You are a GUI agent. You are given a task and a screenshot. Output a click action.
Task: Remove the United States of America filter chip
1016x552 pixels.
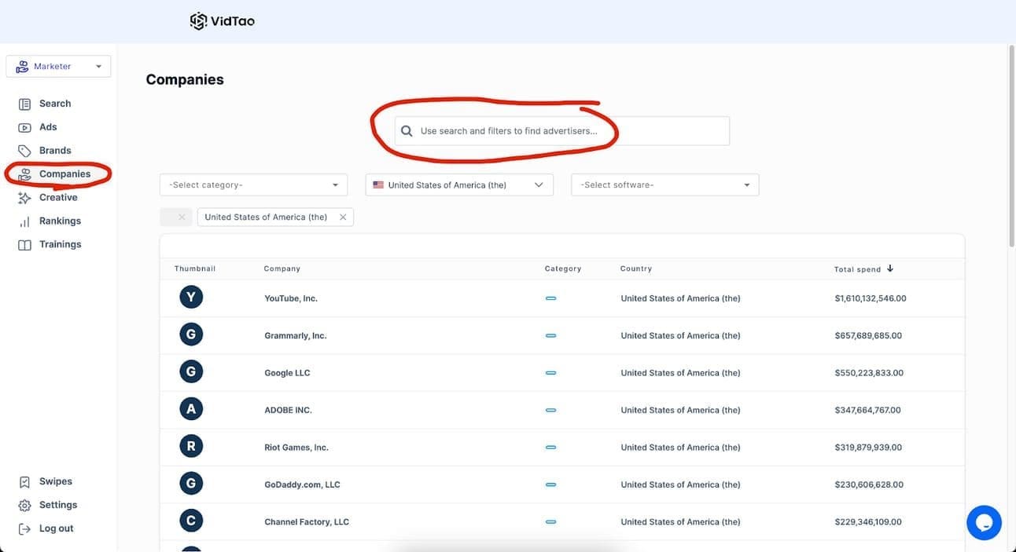pyautogui.click(x=343, y=218)
